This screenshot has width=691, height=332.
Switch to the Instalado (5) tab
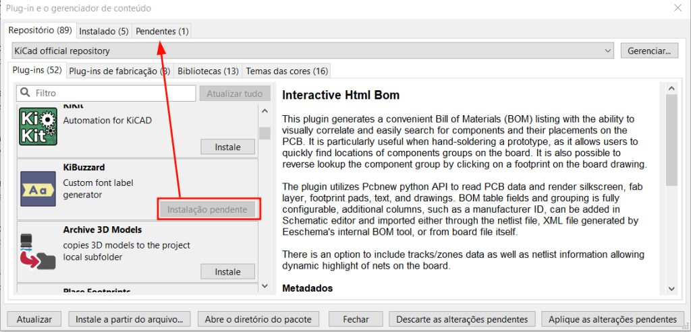tap(104, 32)
